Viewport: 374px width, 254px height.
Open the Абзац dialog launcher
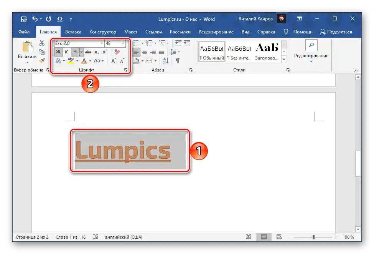click(191, 70)
